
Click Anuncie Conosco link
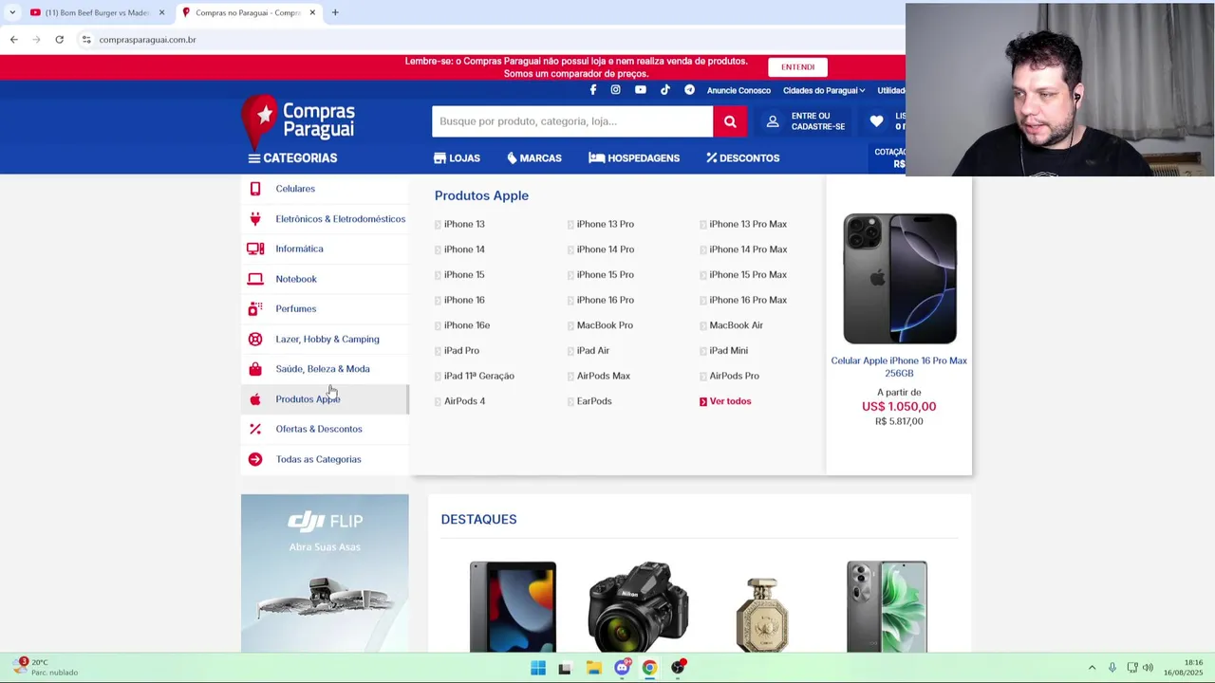738,90
